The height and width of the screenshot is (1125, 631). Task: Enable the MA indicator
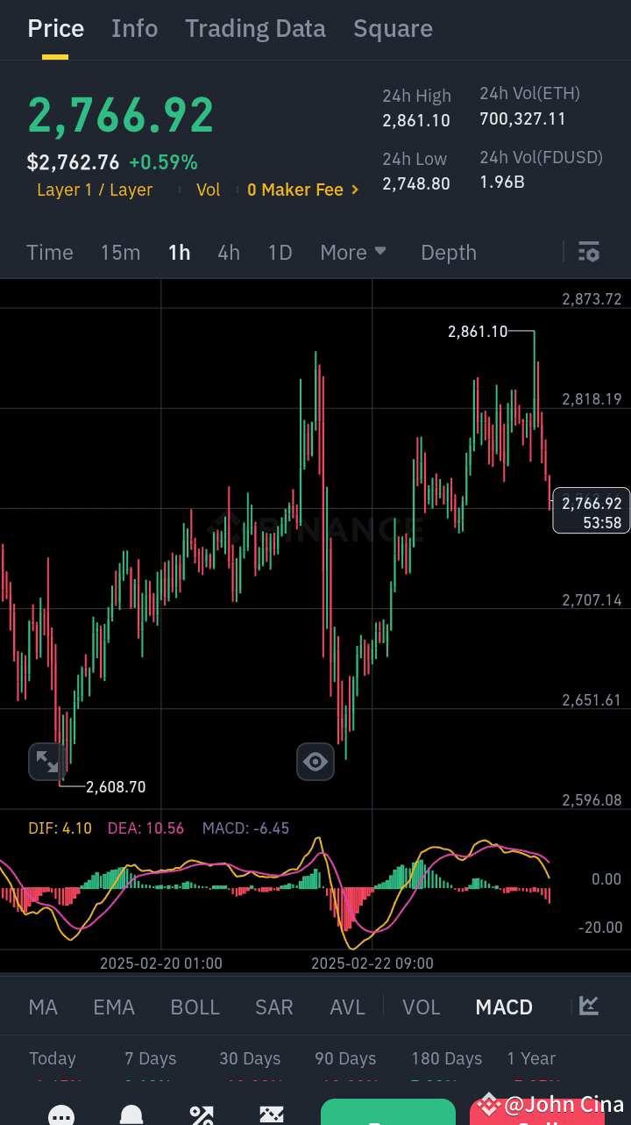coord(43,1007)
